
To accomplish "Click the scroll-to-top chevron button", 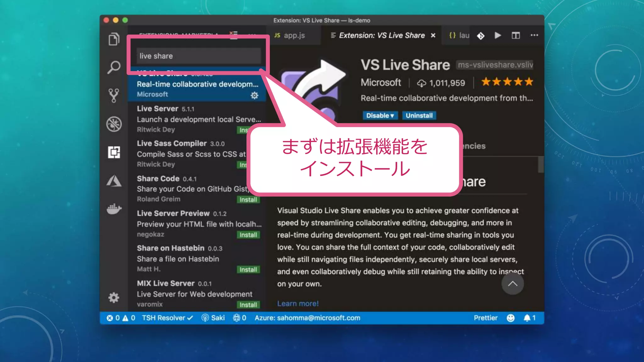I will click(513, 284).
